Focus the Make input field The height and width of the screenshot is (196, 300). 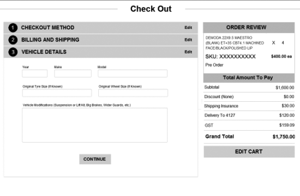point(73,73)
